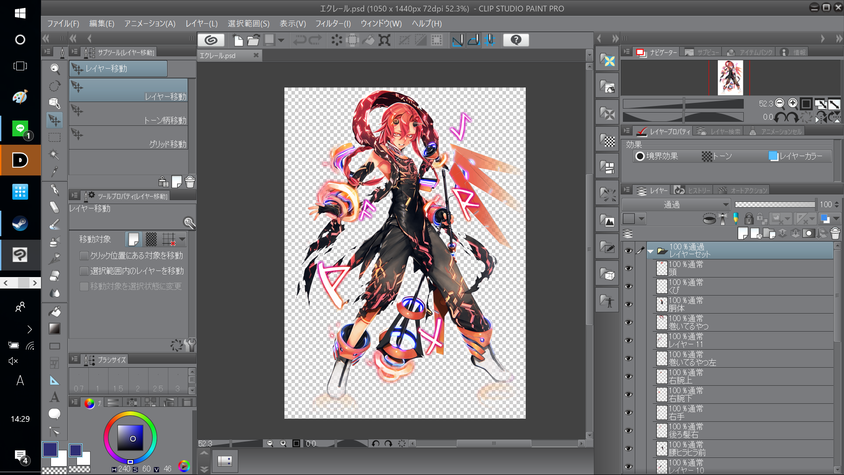This screenshot has width=844, height=475.
Task: Select the Pen tool in toolbox
Action: coord(55,190)
